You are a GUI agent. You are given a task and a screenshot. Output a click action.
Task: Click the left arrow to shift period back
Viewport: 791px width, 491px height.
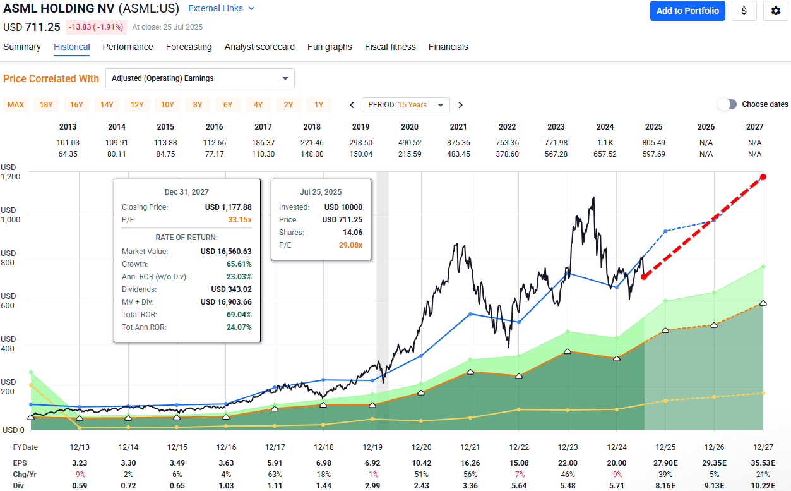(x=352, y=105)
